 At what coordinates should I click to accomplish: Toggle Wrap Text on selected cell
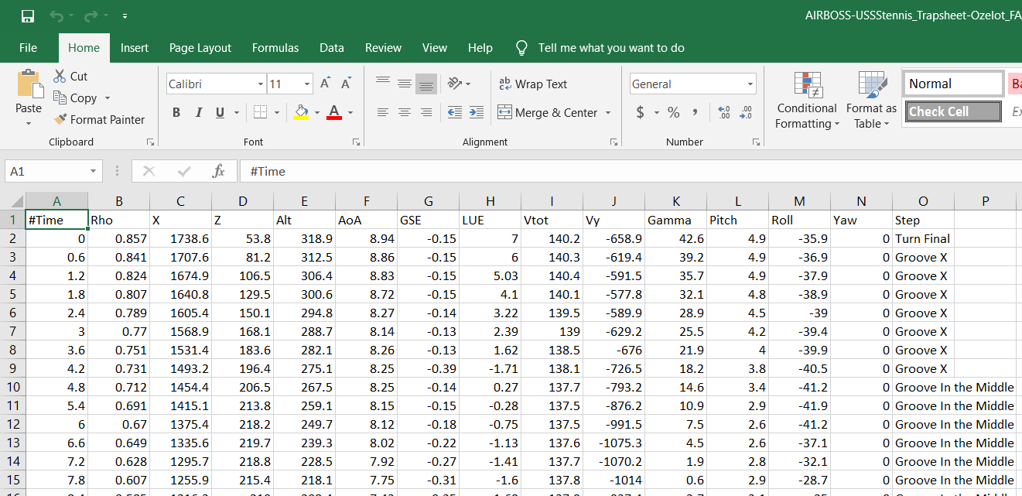[x=532, y=84]
